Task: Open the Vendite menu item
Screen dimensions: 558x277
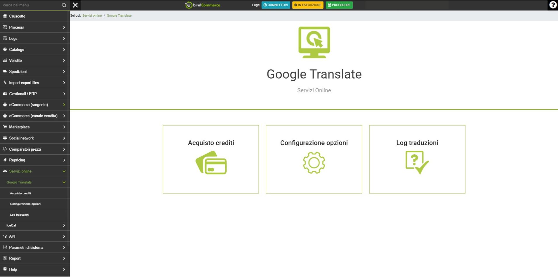Action: point(15,60)
